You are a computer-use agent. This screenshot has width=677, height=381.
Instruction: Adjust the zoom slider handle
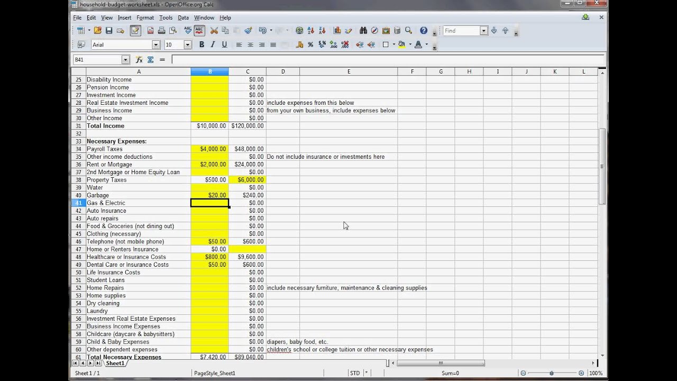click(552, 373)
